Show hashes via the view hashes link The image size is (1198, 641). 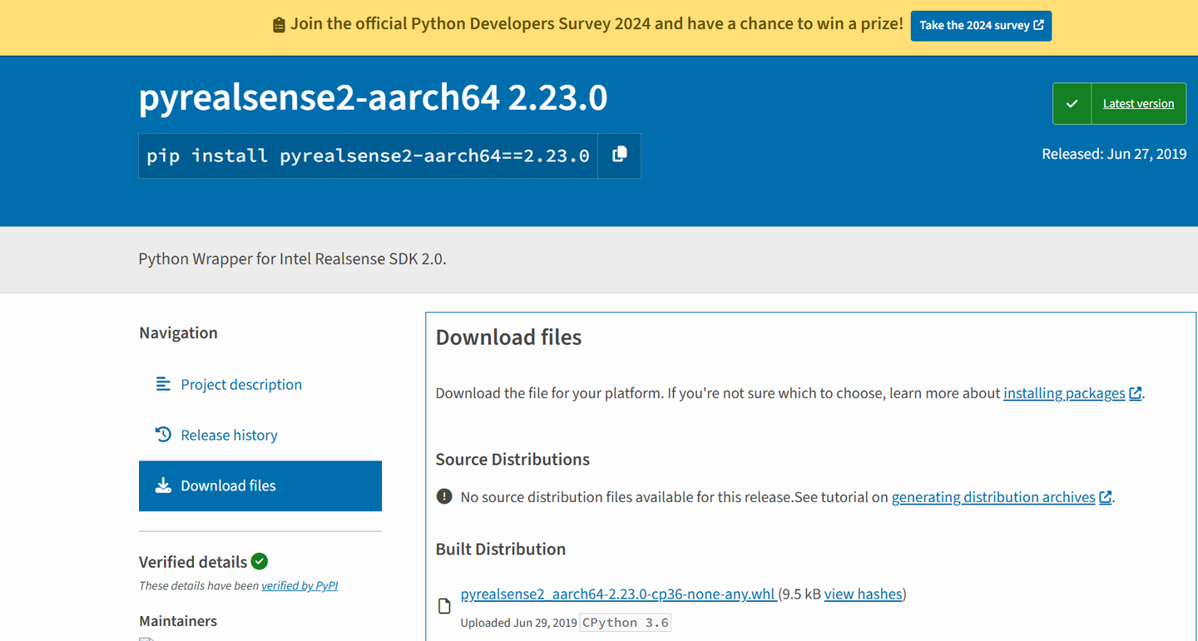(863, 594)
